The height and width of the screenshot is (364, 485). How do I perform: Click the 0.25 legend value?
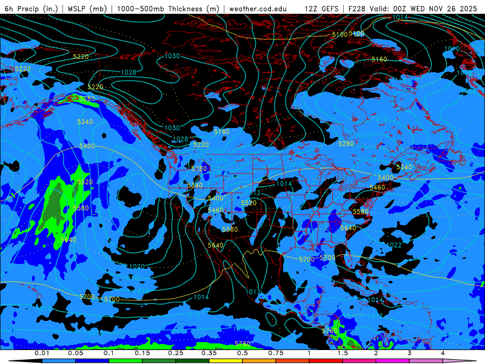(176, 353)
